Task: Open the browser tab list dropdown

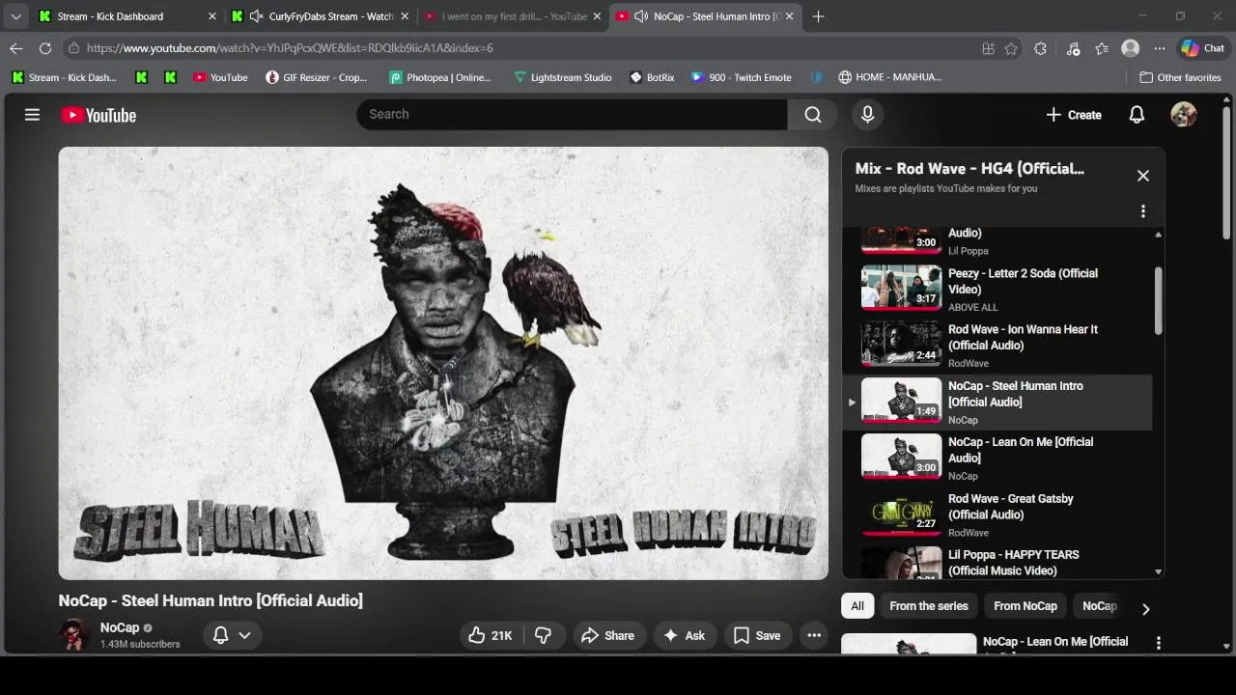Action: (15, 16)
